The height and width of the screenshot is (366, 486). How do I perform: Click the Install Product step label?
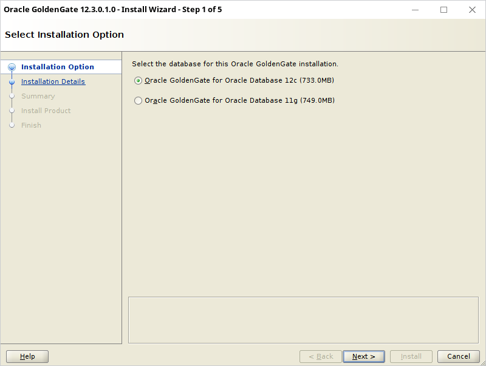(x=46, y=111)
